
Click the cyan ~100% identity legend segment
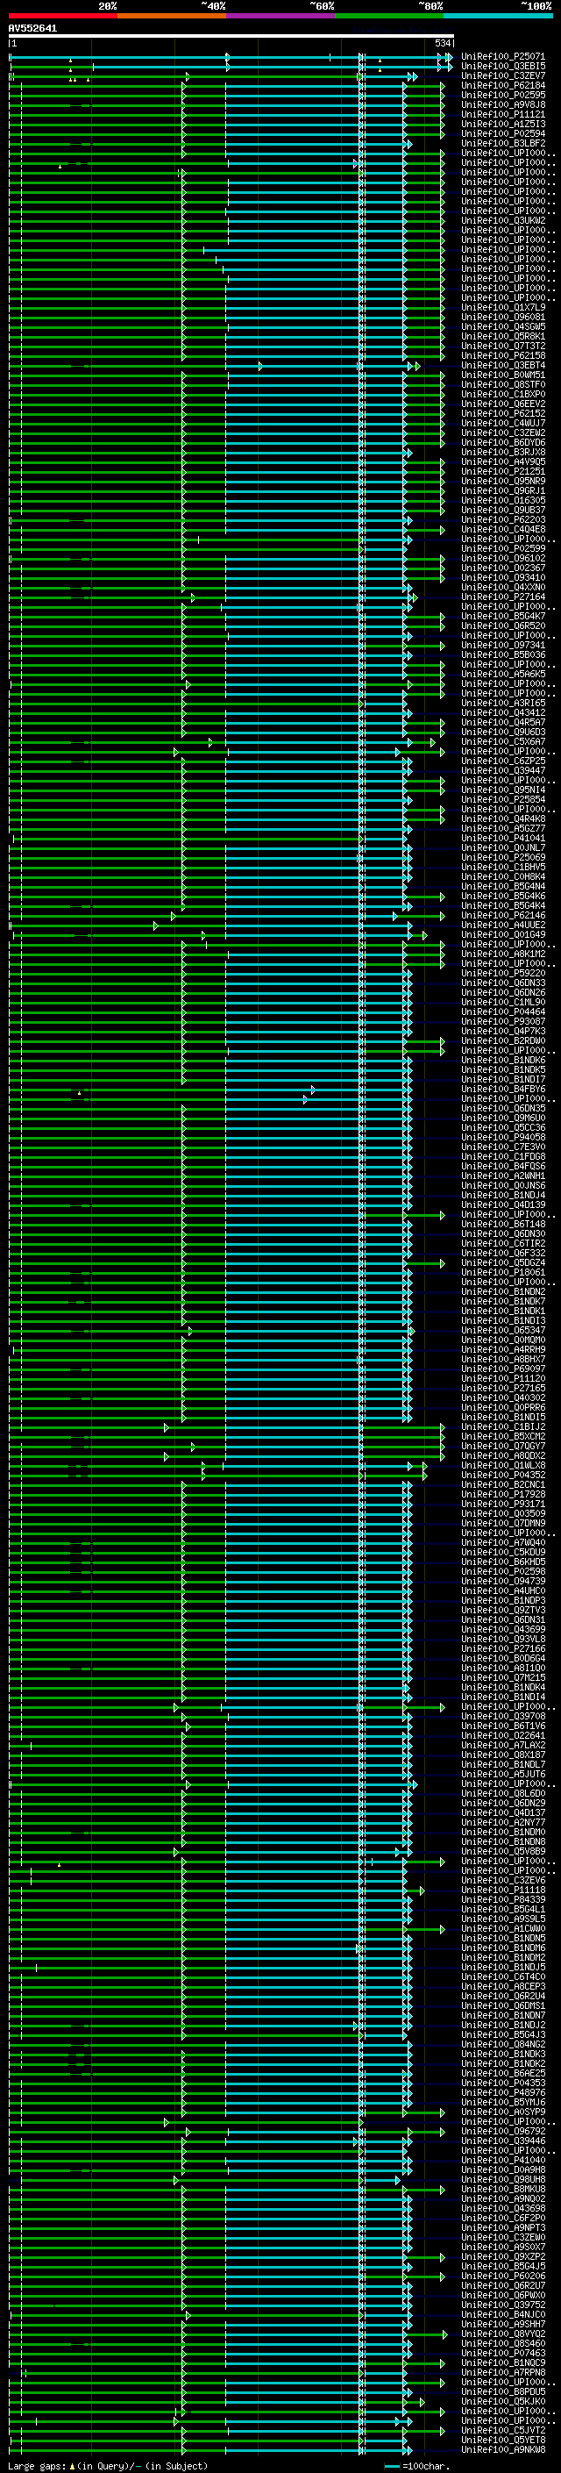499,16
